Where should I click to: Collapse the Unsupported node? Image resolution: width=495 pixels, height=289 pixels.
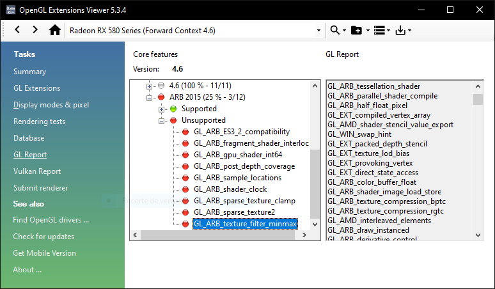pyautogui.click(x=161, y=121)
